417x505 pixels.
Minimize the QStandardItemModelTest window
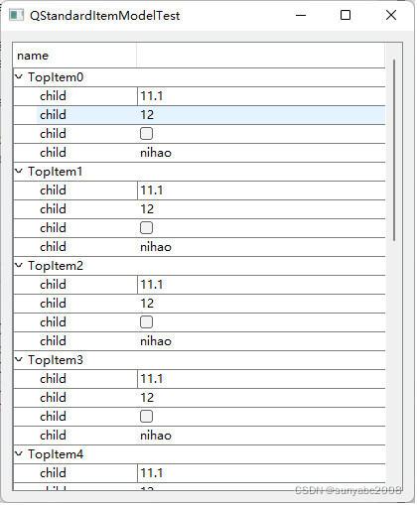pos(301,15)
